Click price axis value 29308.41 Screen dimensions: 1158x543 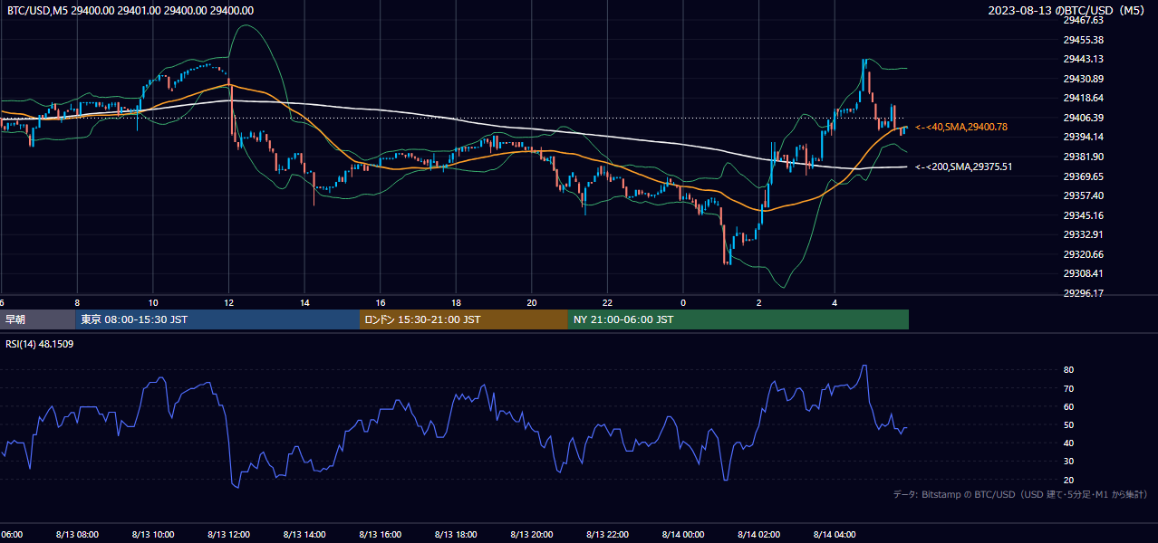click(1083, 273)
